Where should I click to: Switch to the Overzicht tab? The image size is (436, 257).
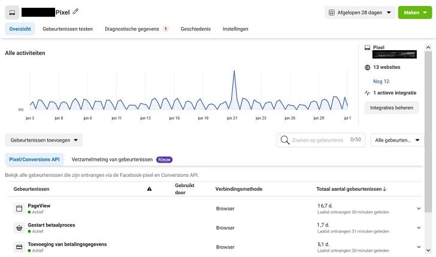tap(20, 29)
